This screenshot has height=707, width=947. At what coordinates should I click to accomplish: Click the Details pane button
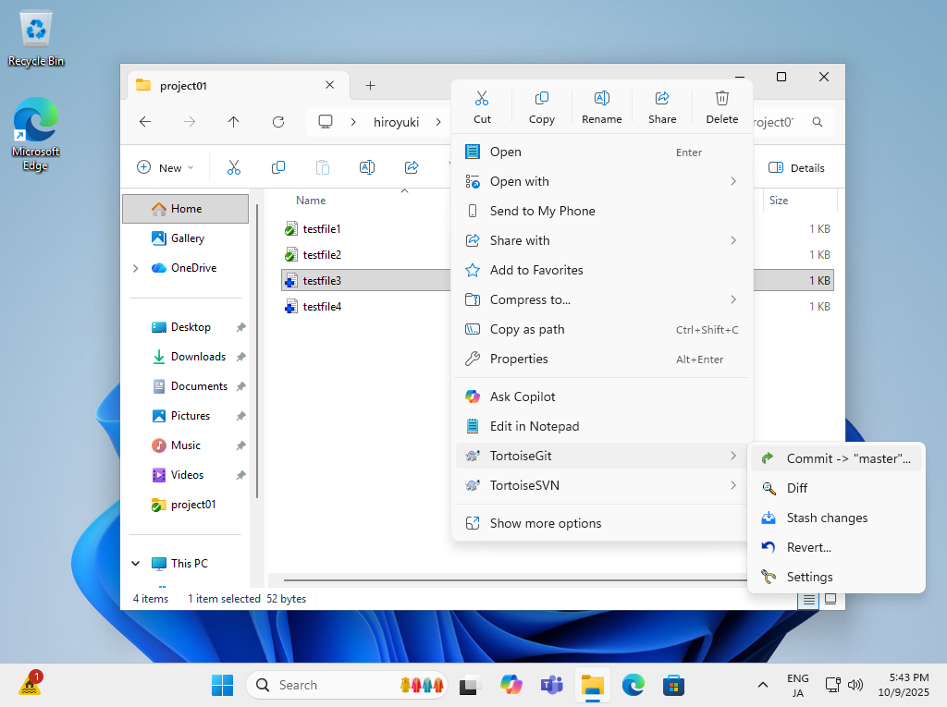(796, 167)
